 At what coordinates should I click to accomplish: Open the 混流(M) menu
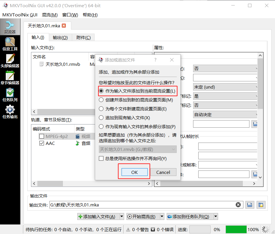[50, 15]
